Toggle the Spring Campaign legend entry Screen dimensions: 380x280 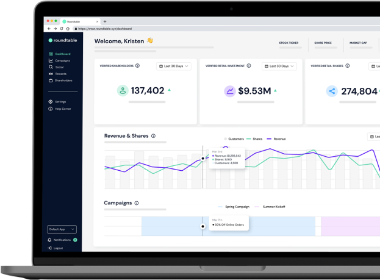(234, 207)
